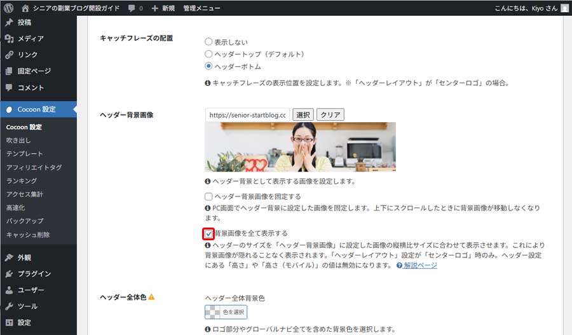Enable ヘッダー背景画像を固定する checkbox
The height and width of the screenshot is (335, 572).
[208, 196]
